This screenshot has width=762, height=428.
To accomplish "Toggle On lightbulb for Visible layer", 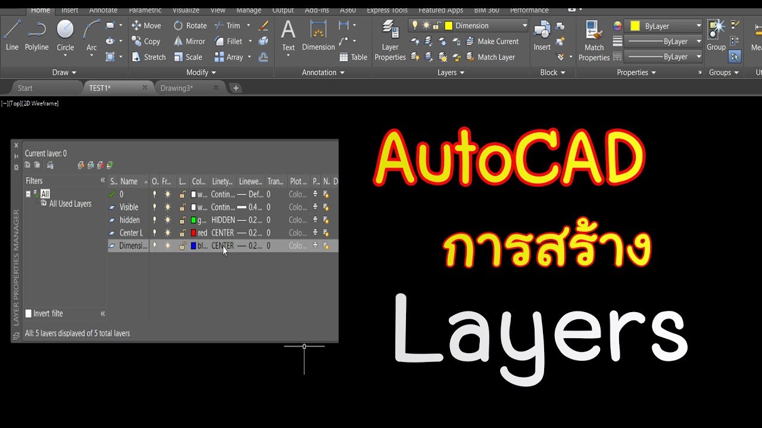I will [155, 207].
